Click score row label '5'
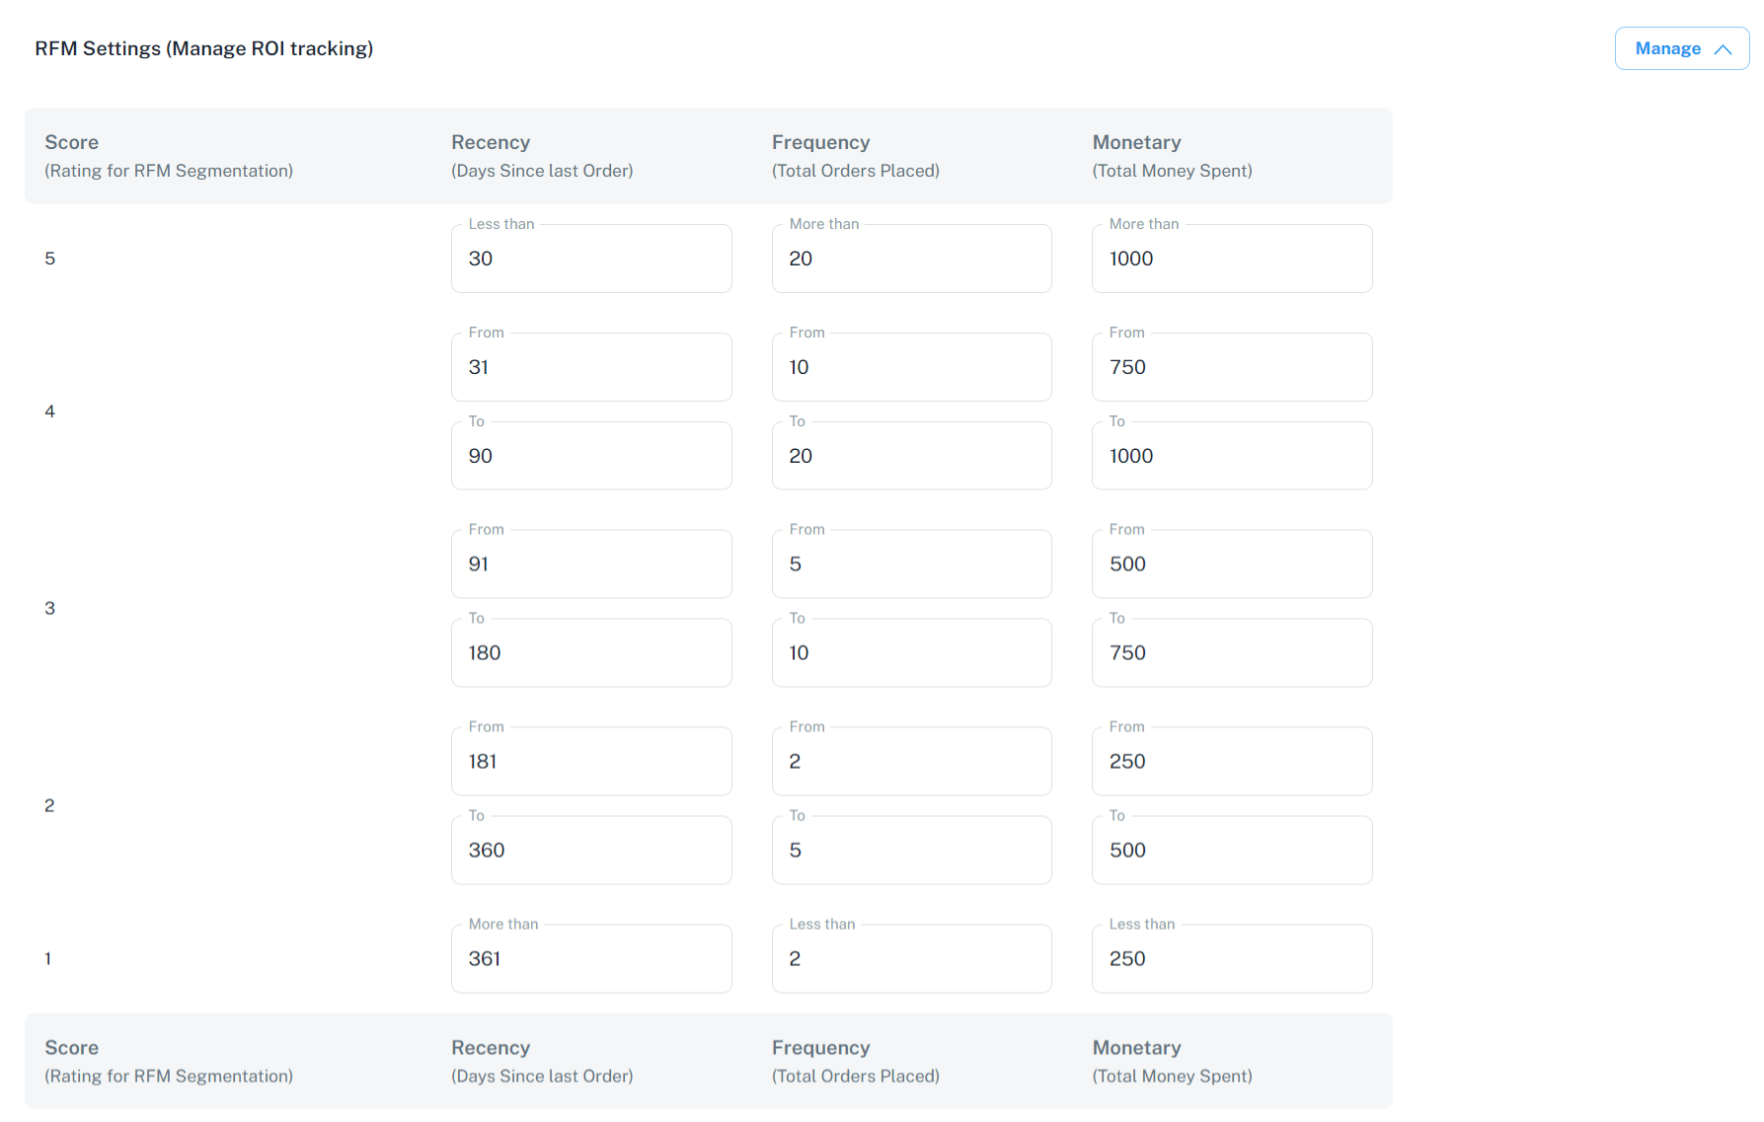Viewport: 1764px width, 1122px height. (50, 259)
